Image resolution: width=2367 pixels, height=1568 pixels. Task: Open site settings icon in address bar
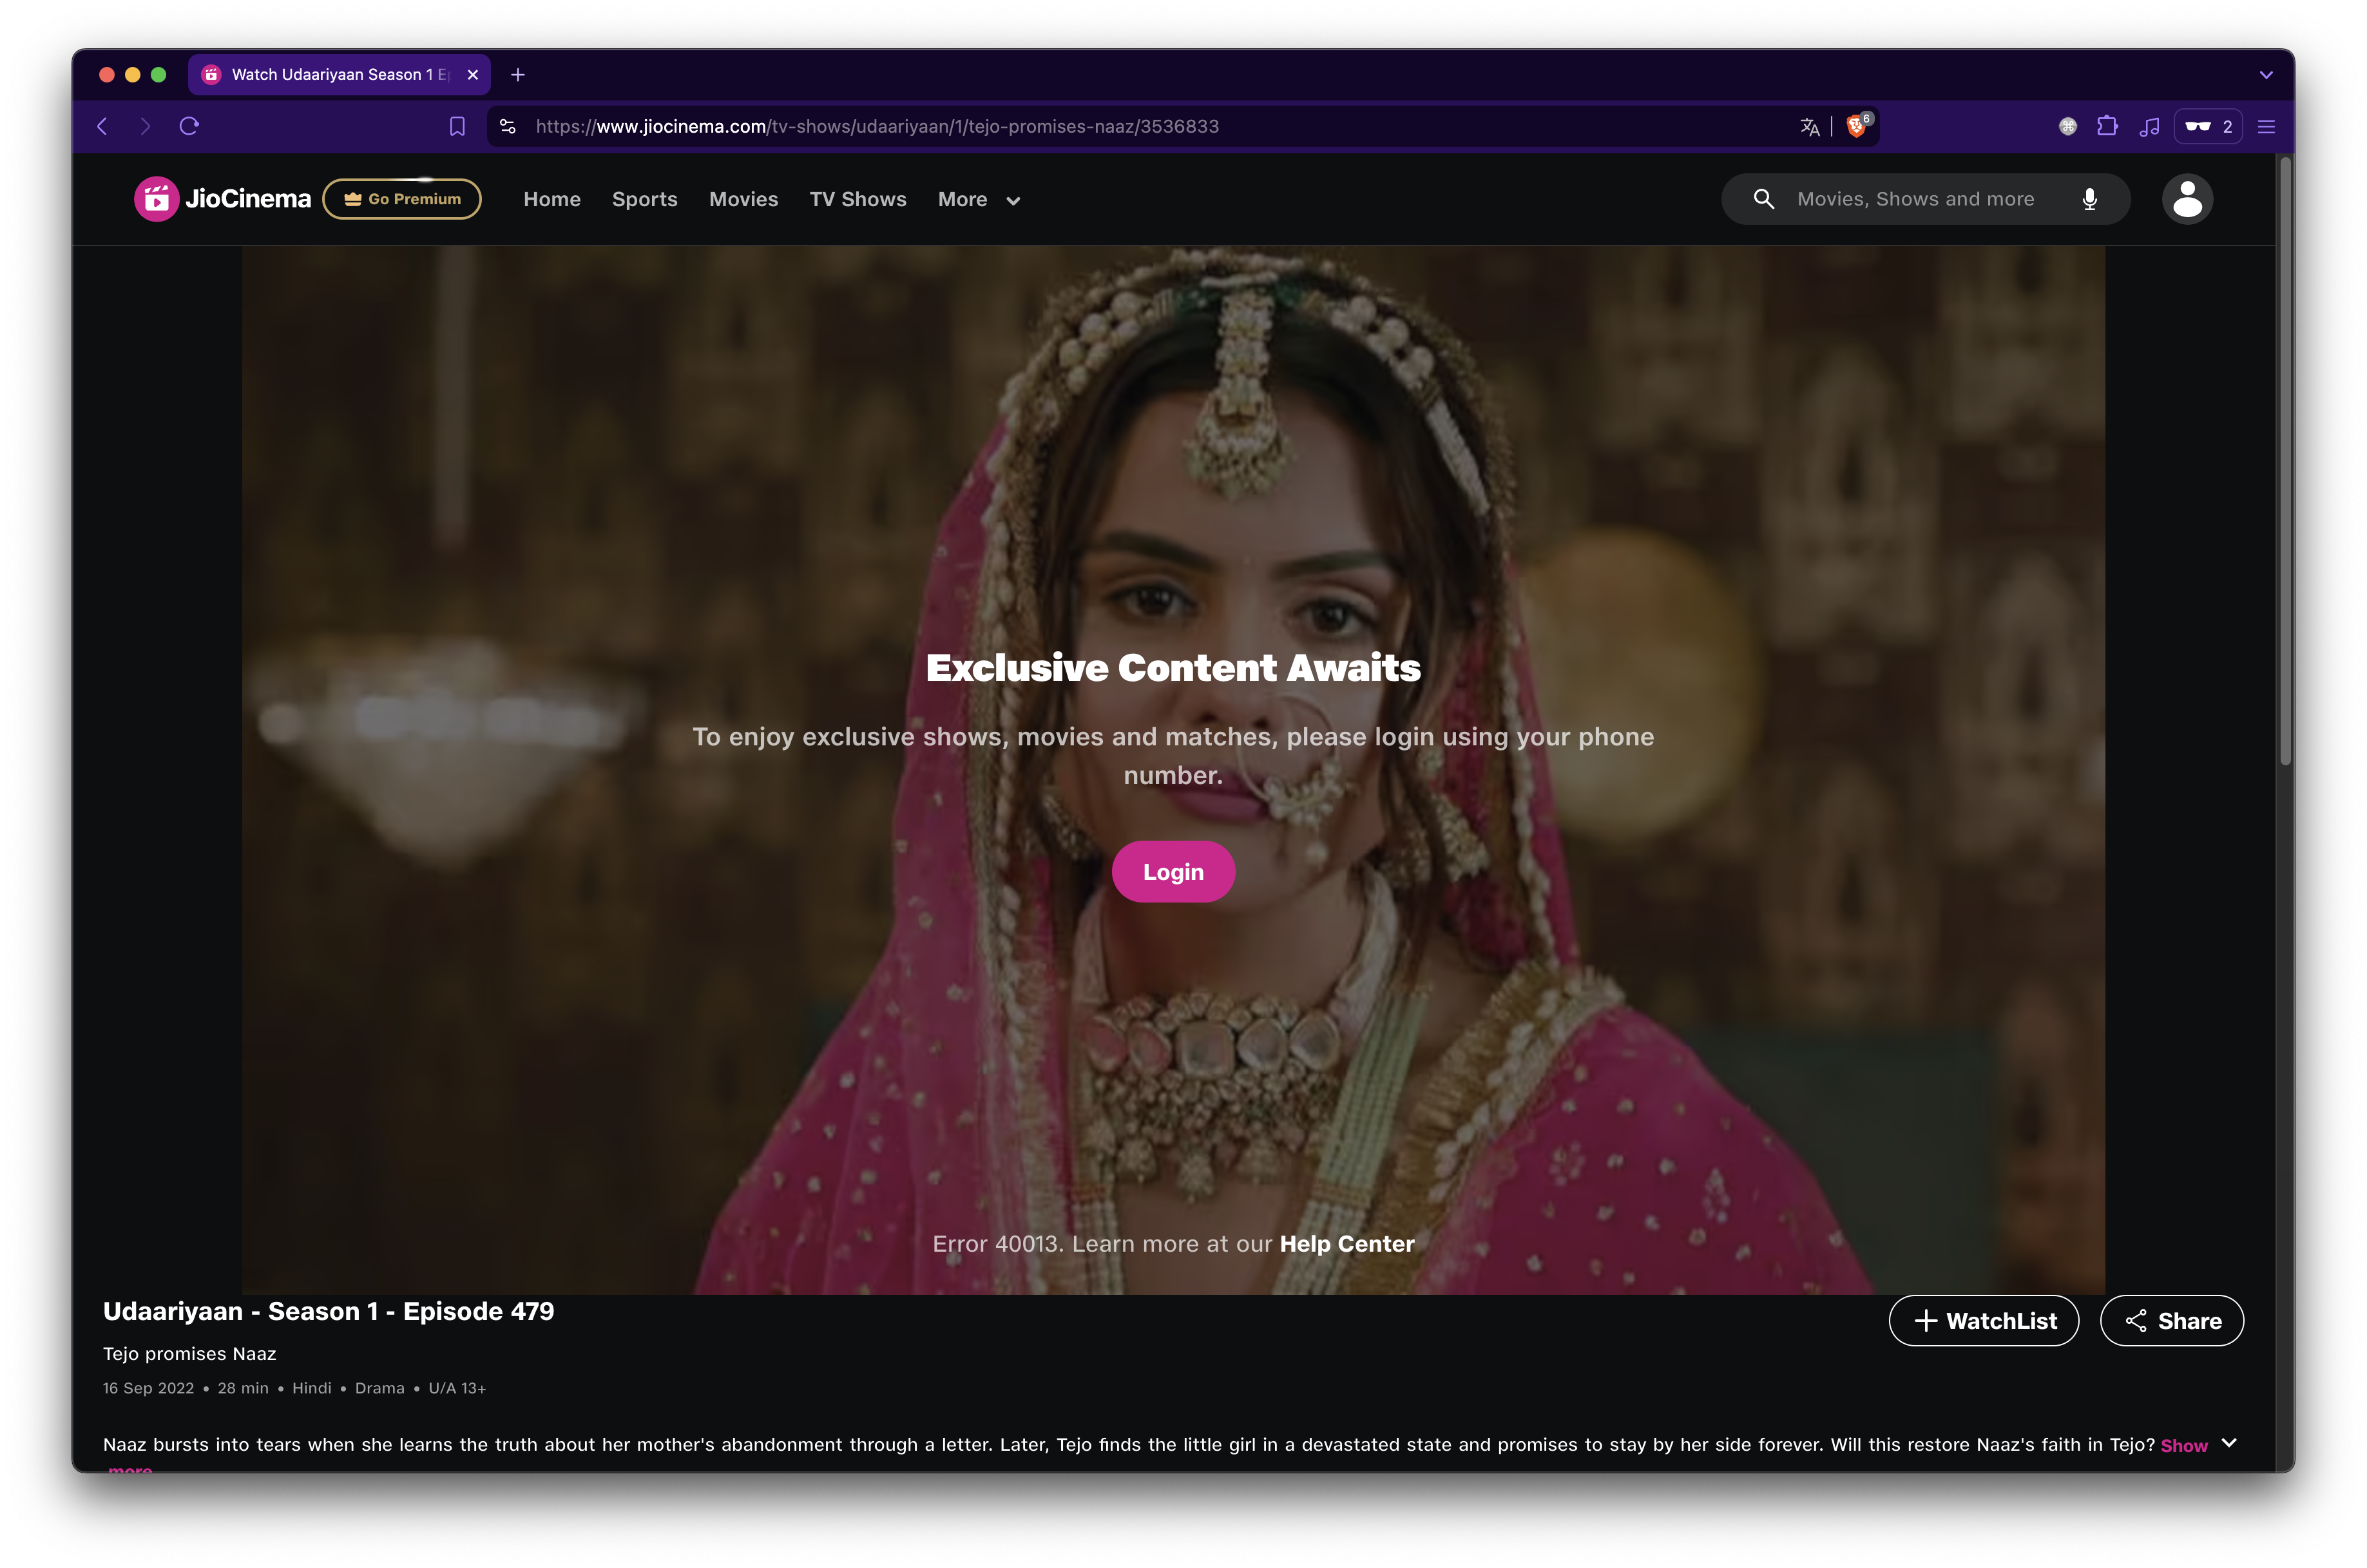click(x=508, y=126)
